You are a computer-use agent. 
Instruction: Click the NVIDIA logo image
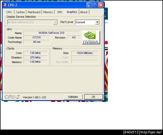click(91, 37)
